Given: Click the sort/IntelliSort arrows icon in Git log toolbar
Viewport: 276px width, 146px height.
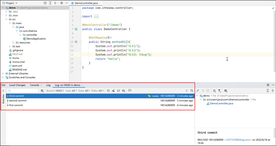Looking at the screenshot, I should 118,91.
